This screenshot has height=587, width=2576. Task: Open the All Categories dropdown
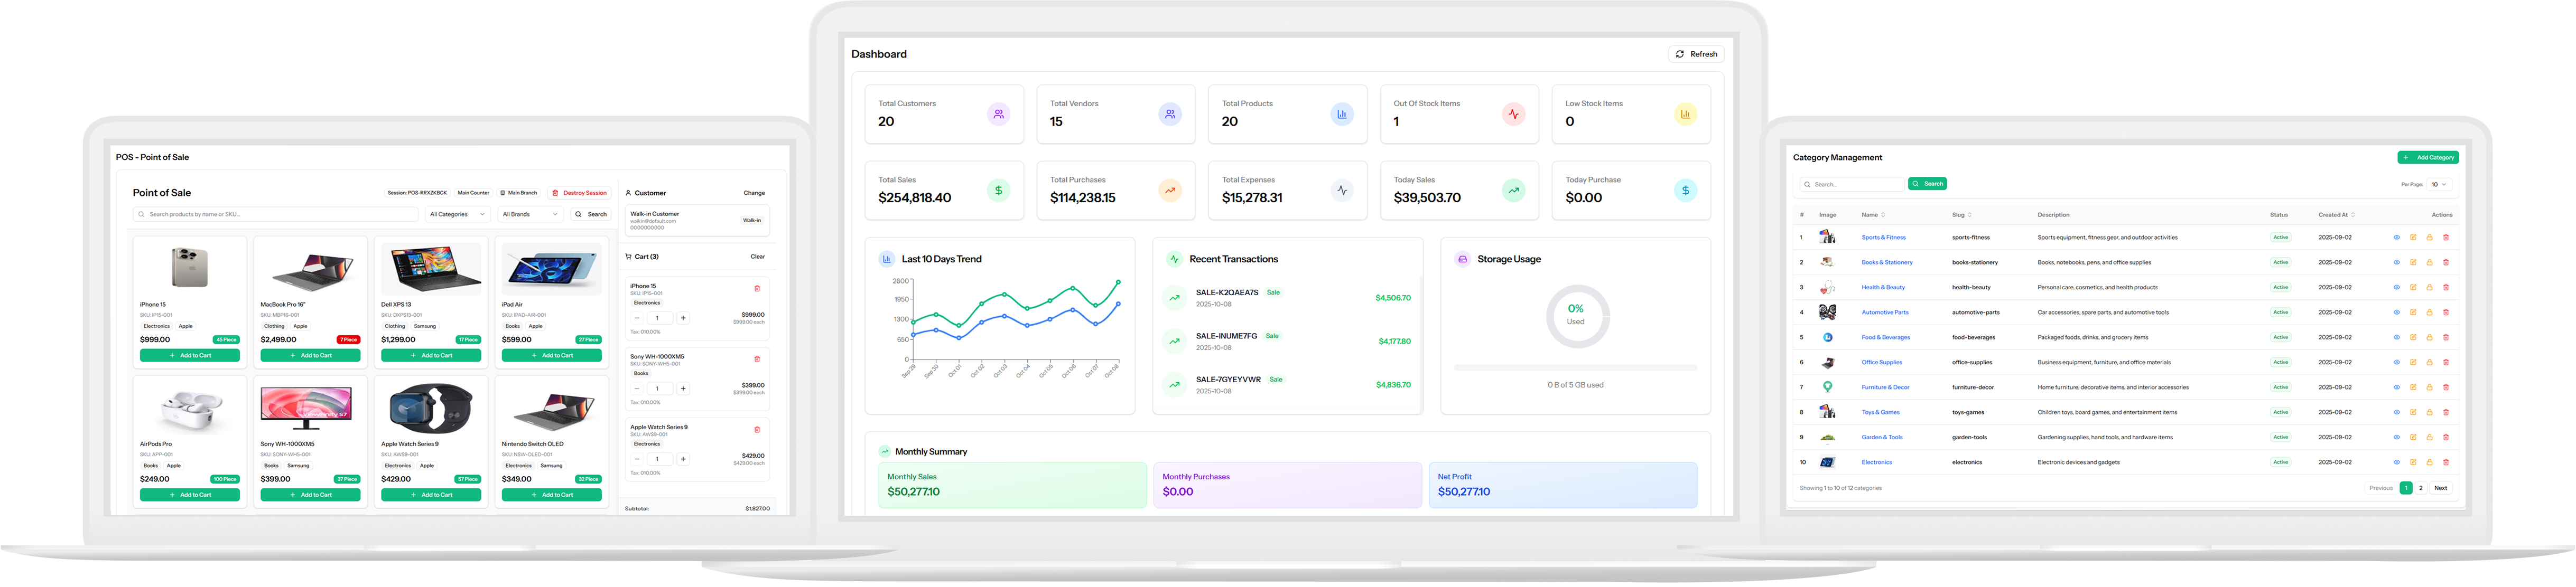pyautogui.click(x=457, y=215)
